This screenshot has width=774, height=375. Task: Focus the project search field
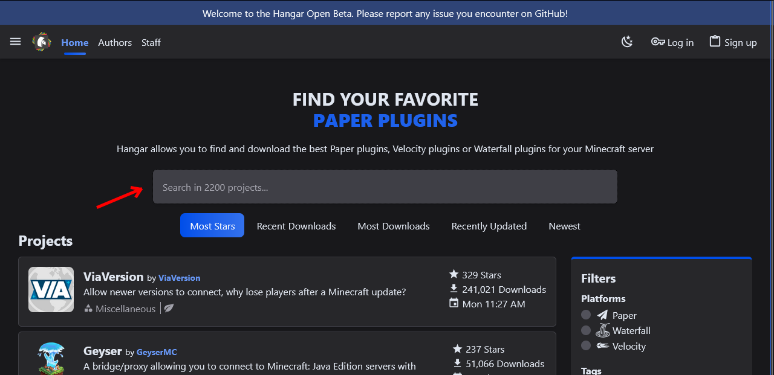(385, 187)
